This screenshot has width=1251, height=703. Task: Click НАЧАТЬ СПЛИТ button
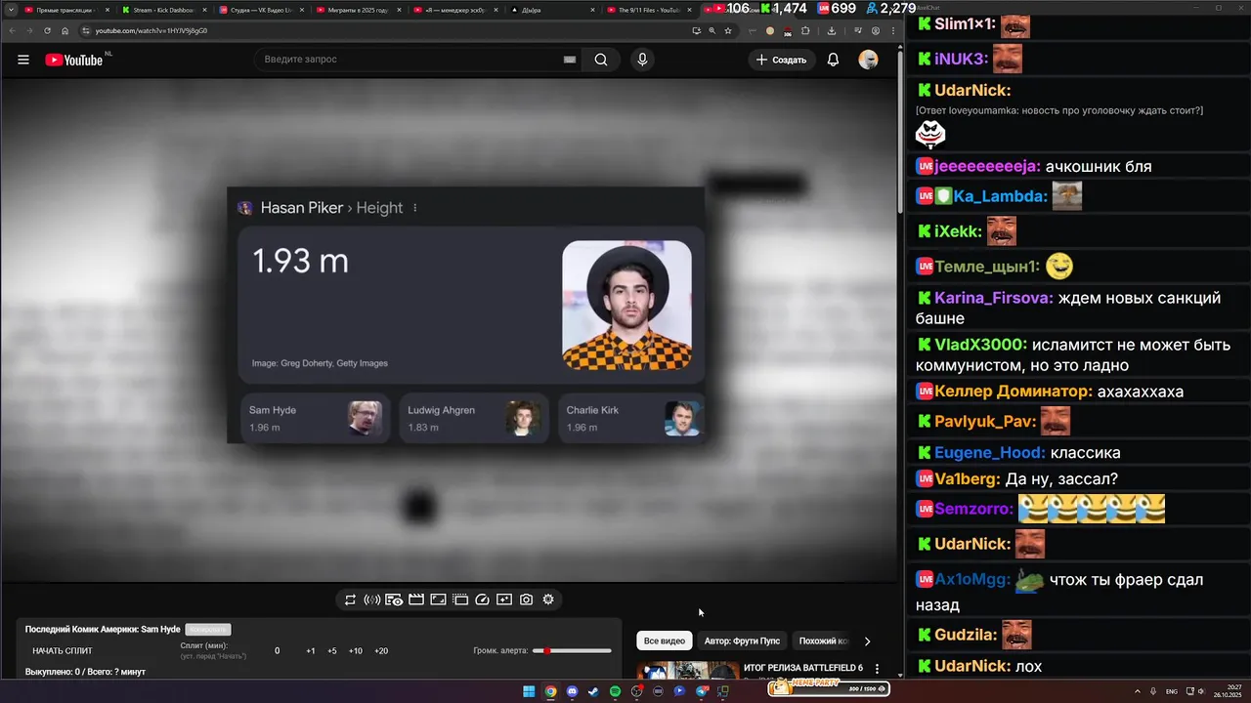(x=63, y=651)
